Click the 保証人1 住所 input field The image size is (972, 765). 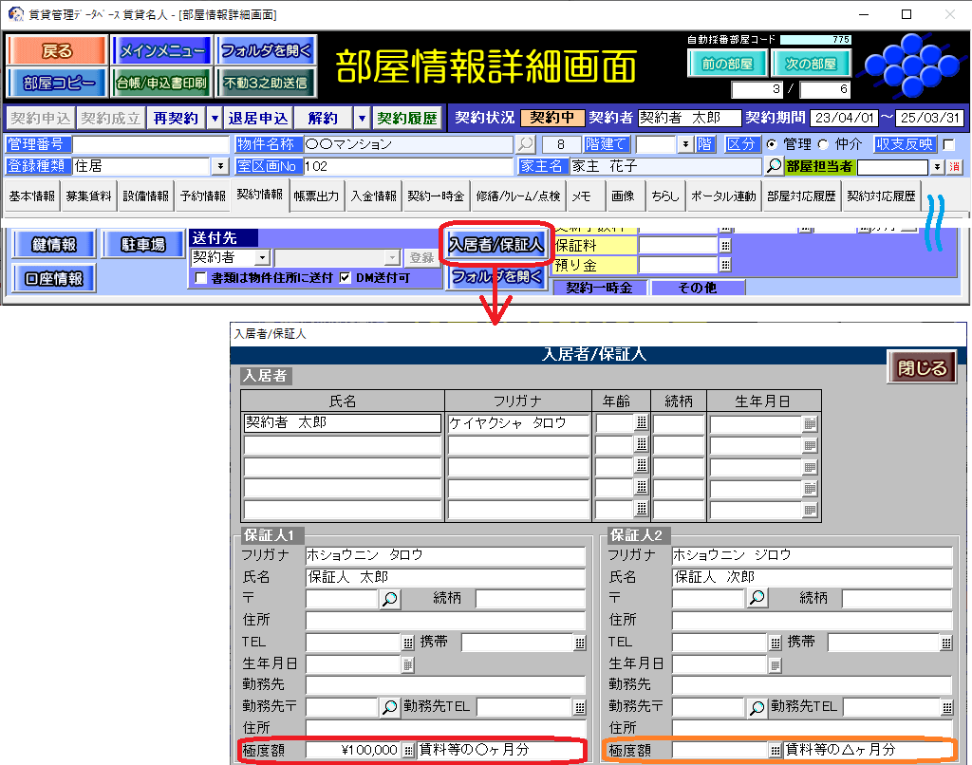[445, 621]
